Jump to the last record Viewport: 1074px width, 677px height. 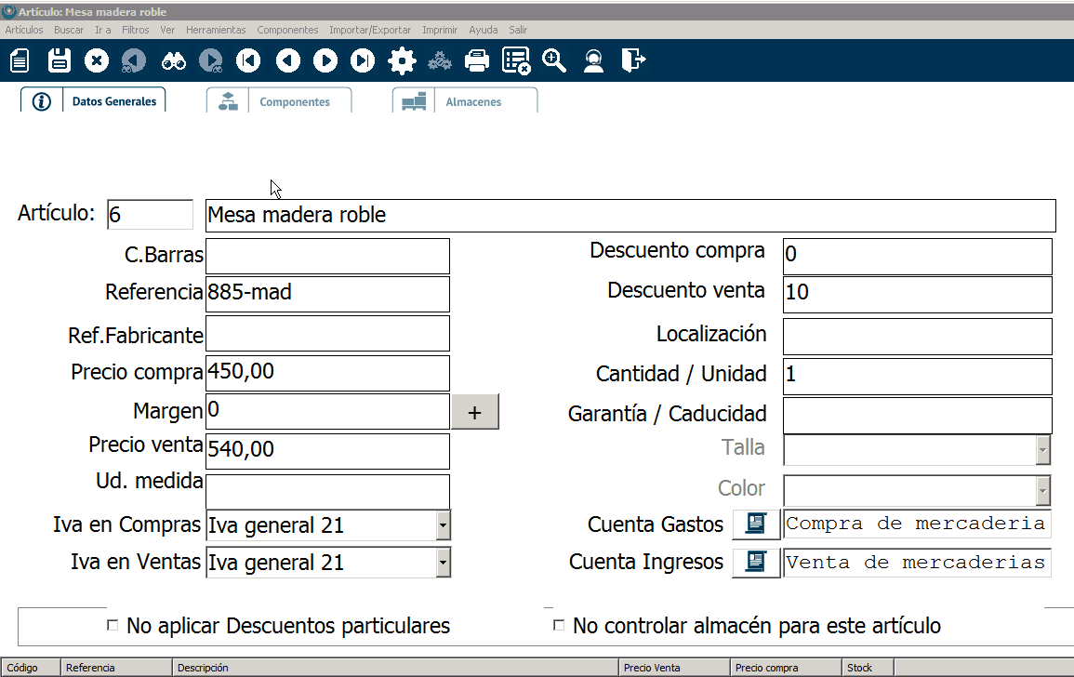tap(363, 61)
